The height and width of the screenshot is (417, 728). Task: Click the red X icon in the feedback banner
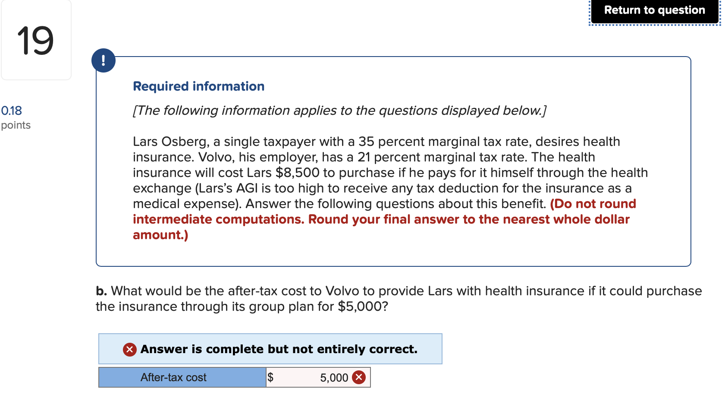point(129,349)
